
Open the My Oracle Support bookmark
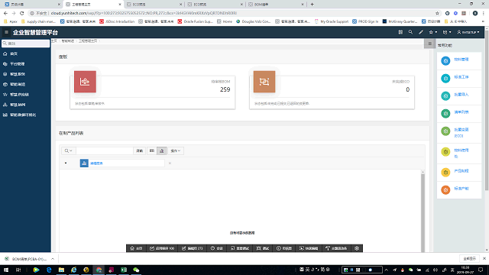tap(332, 21)
